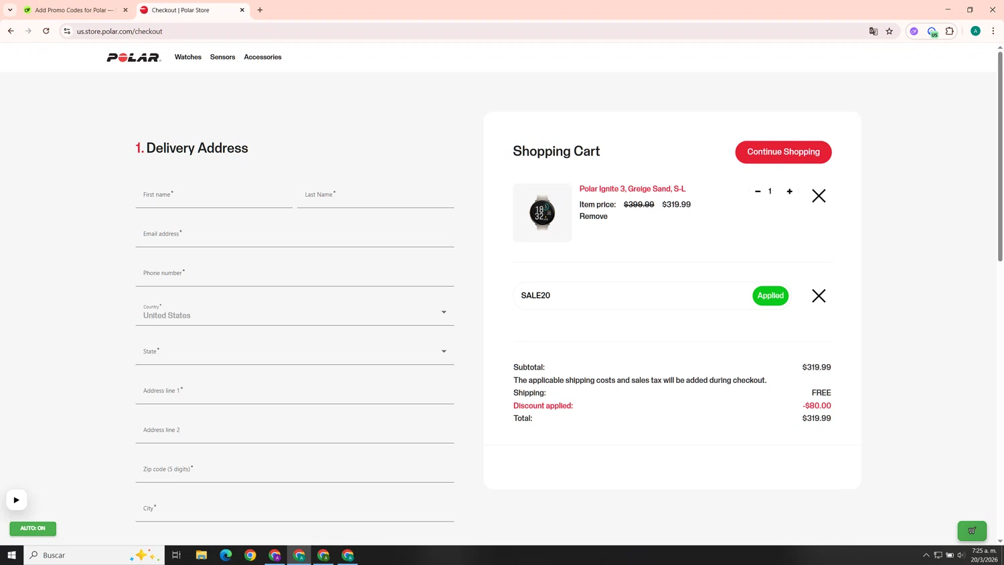Image resolution: width=1004 pixels, height=565 pixels.
Task: Click the address bar URL
Action: point(120,31)
